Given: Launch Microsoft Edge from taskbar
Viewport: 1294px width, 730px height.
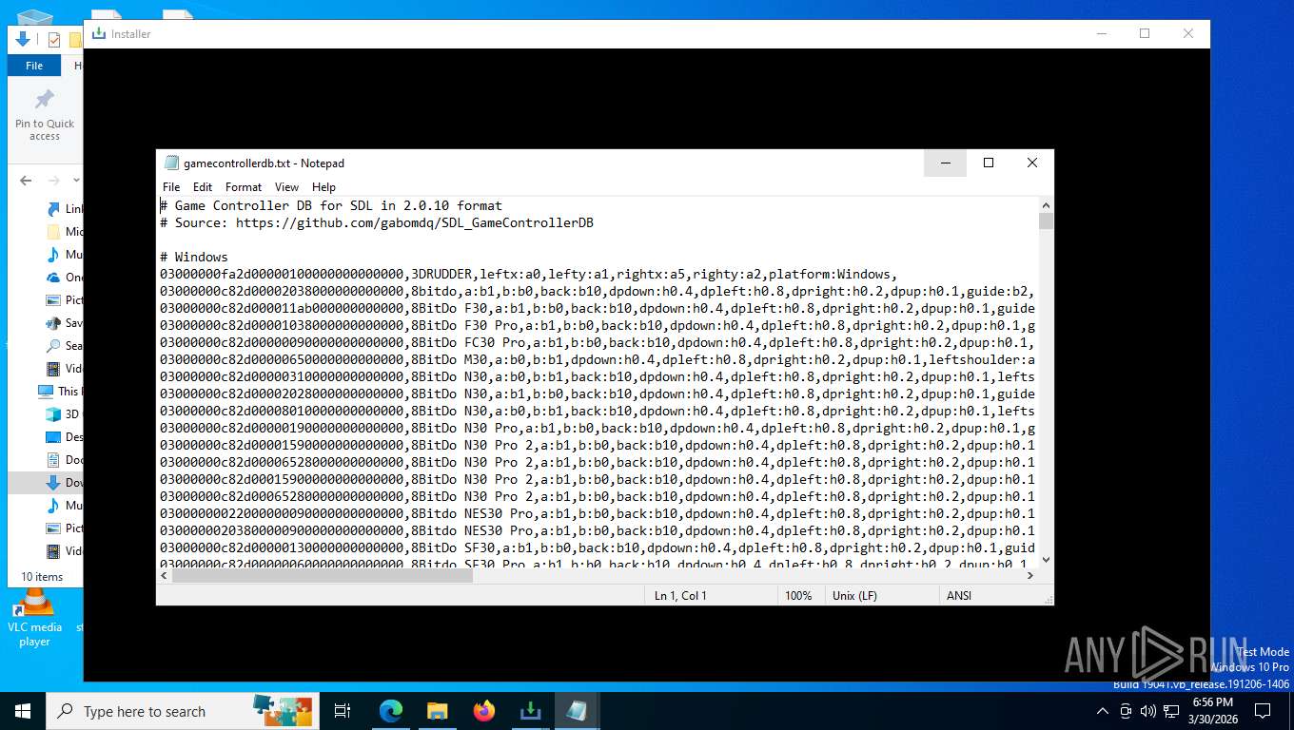Looking at the screenshot, I should [391, 711].
